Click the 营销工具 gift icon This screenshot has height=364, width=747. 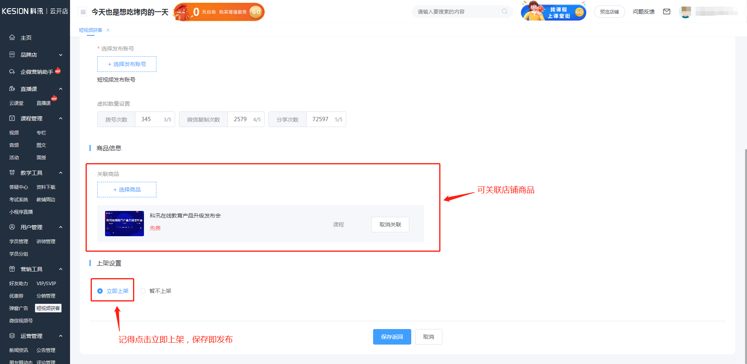[12, 269]
